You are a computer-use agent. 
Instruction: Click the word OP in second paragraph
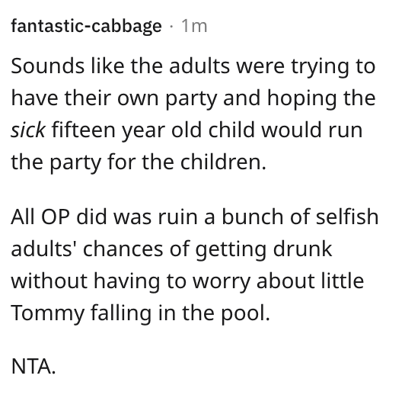pos(56,217)
